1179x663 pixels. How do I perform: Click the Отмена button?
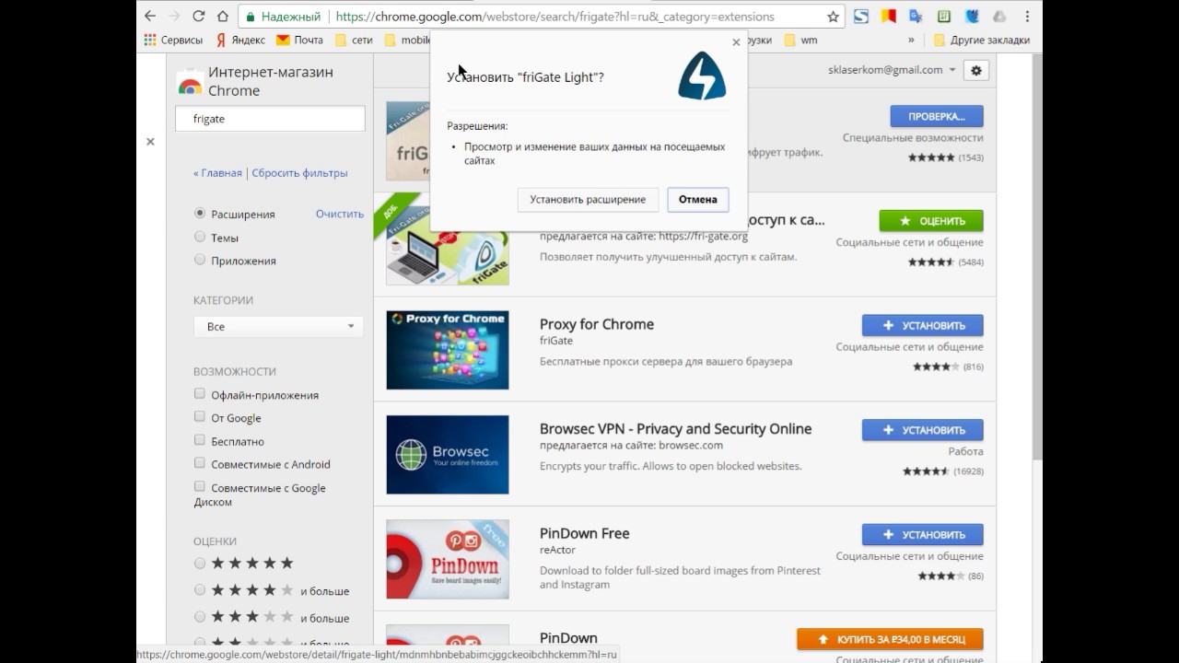pos(698,199)
